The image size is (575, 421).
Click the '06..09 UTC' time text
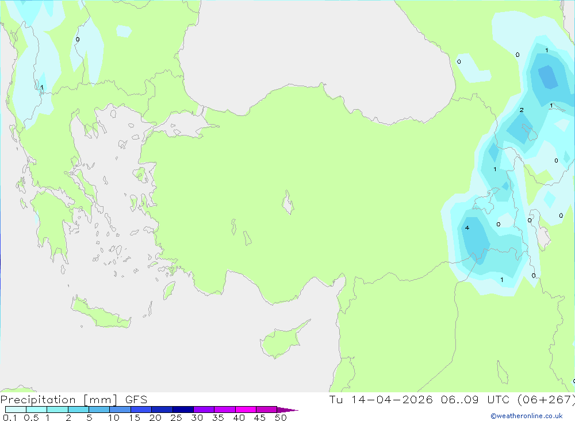[x=476, y=399]
